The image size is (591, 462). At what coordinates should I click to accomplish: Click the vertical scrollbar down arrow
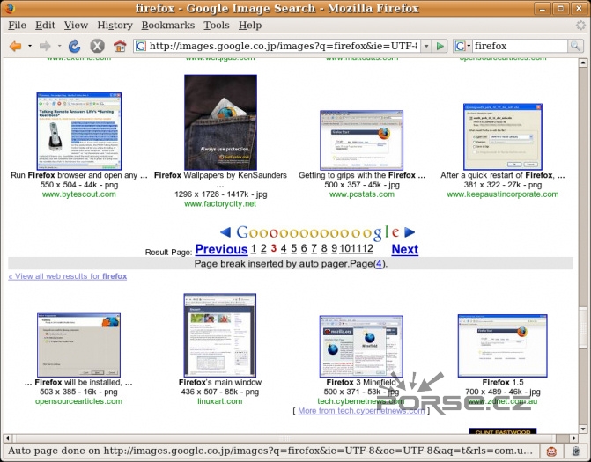point(583,429)
